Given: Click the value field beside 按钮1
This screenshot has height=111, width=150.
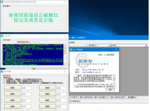Looking at the screenshot, I should [x=27, y=88].
